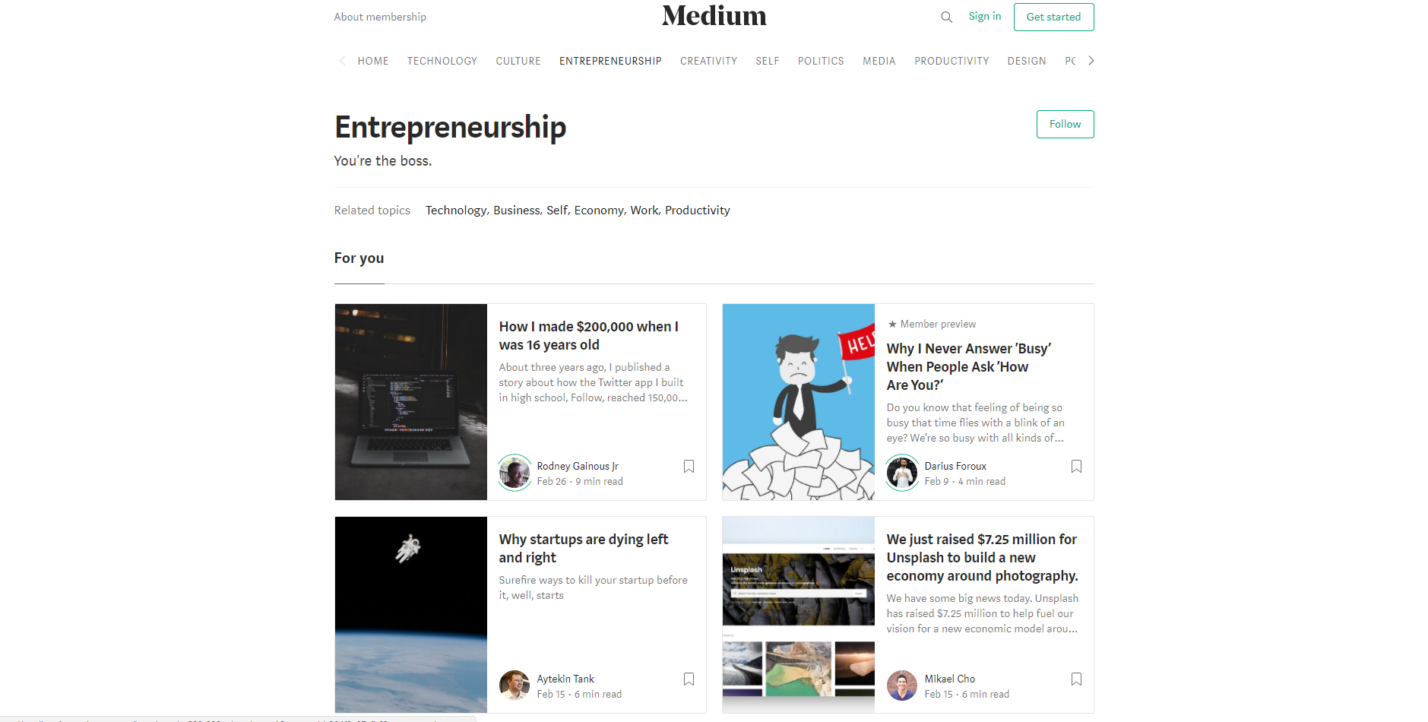Bookmark the Darius Foroux story

(x=1076, y=467)
